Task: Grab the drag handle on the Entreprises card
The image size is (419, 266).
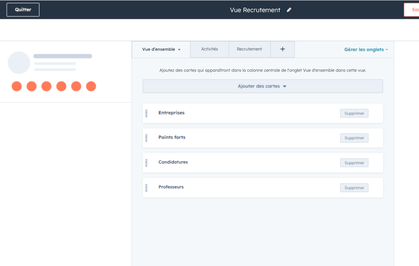Action: [146, 113]
